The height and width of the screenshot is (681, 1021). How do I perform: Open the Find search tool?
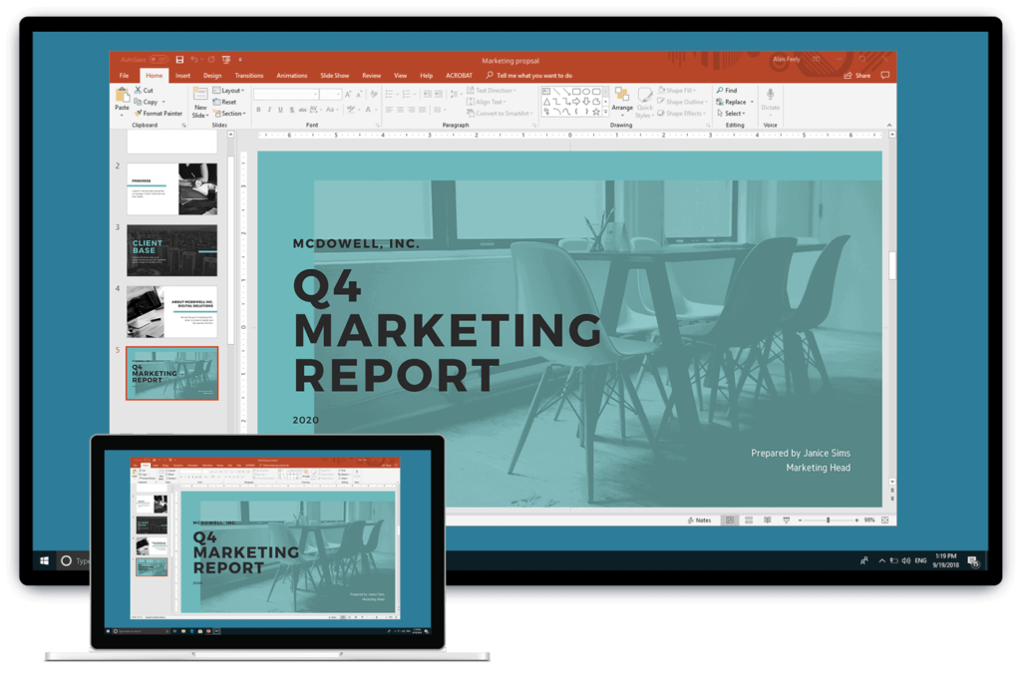pyautogui.click(x=727, y=91)
